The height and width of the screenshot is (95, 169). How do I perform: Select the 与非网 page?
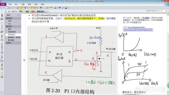13,43
